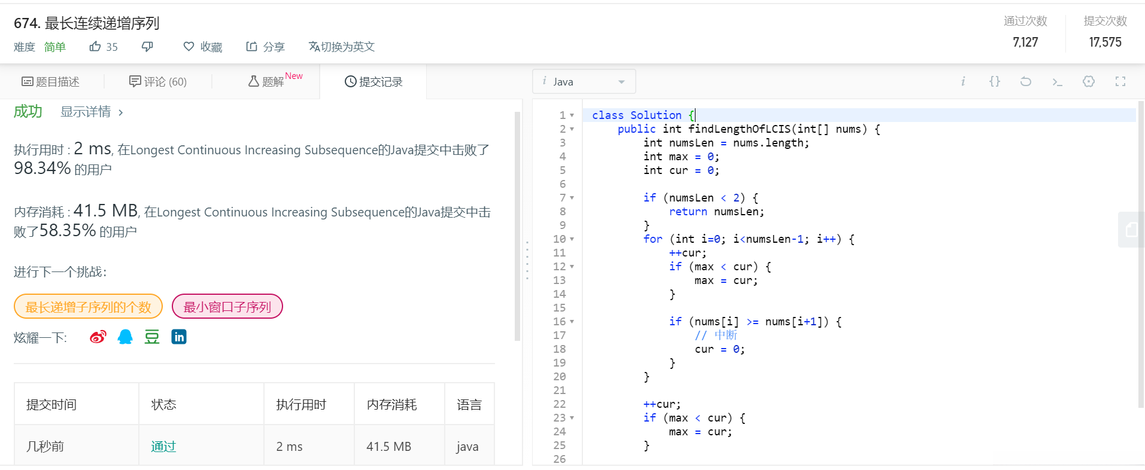Share result to Weibo
This screenshot has height=470, width=1145.
coord(98,337)
